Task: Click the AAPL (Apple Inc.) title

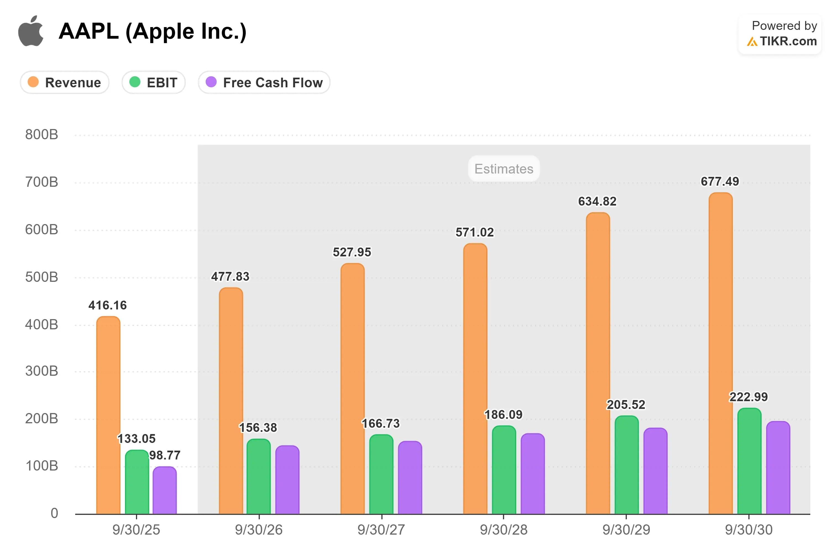Action: pyautogui.click(x=153, y=31)
